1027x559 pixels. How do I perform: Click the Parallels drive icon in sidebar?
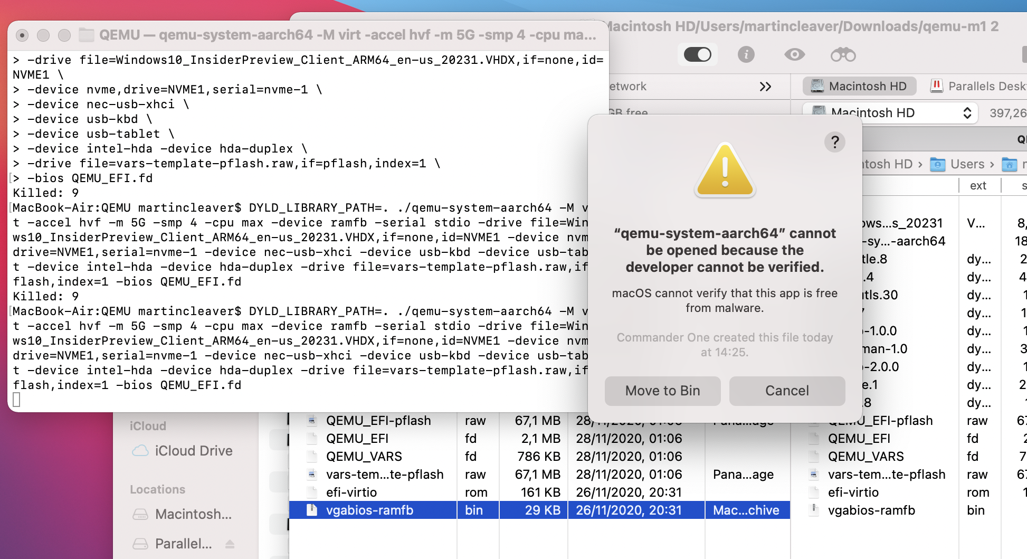(140, 544)
